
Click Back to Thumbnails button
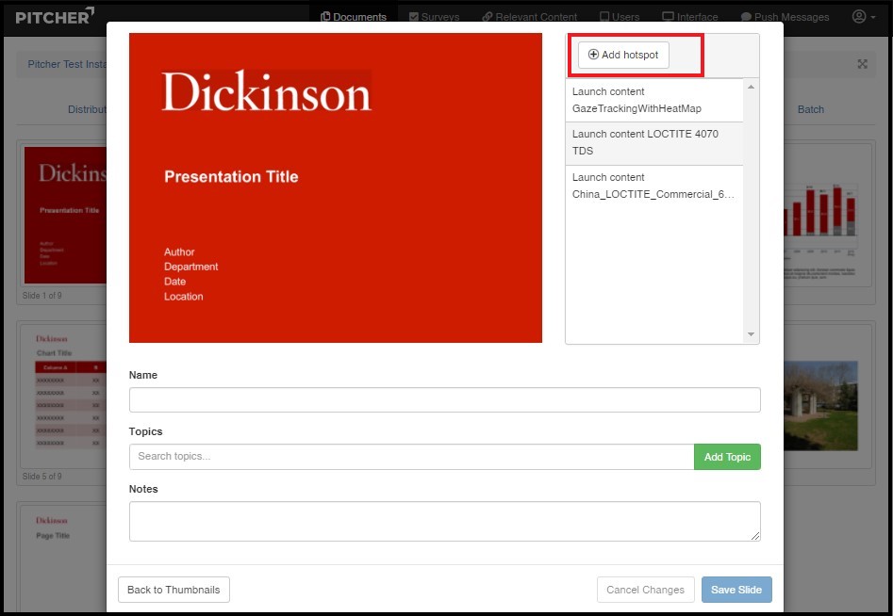pos(174,590)
